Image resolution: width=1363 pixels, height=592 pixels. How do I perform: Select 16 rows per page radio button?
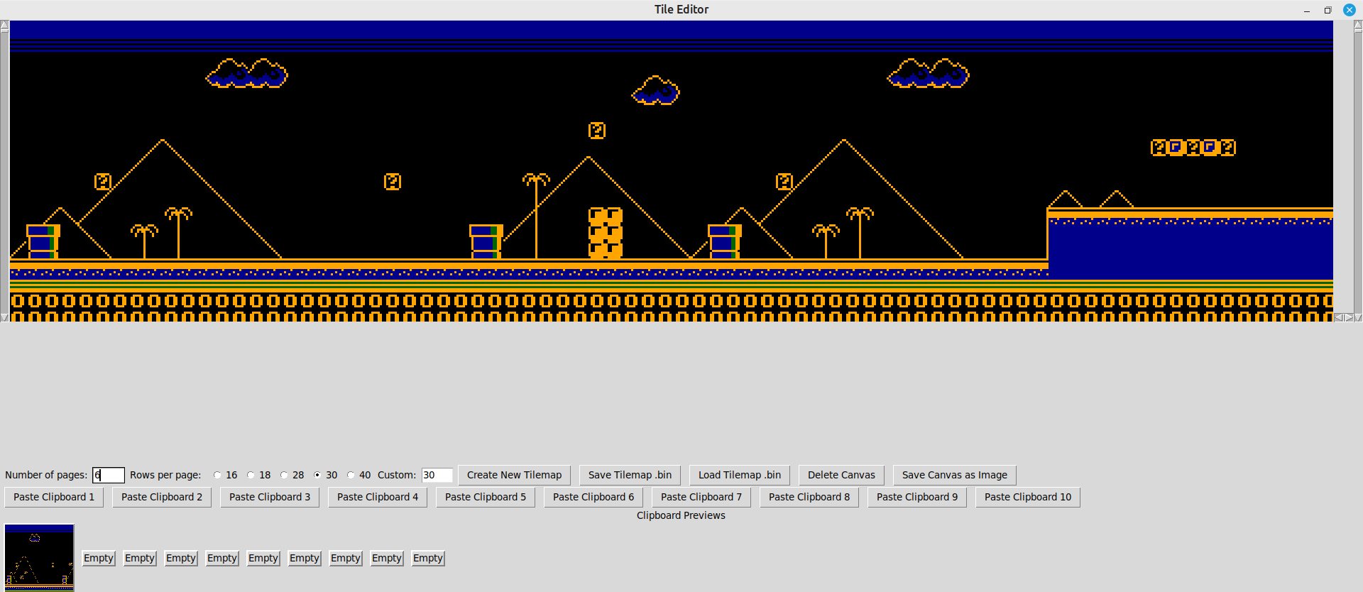(x=217, y=475)
